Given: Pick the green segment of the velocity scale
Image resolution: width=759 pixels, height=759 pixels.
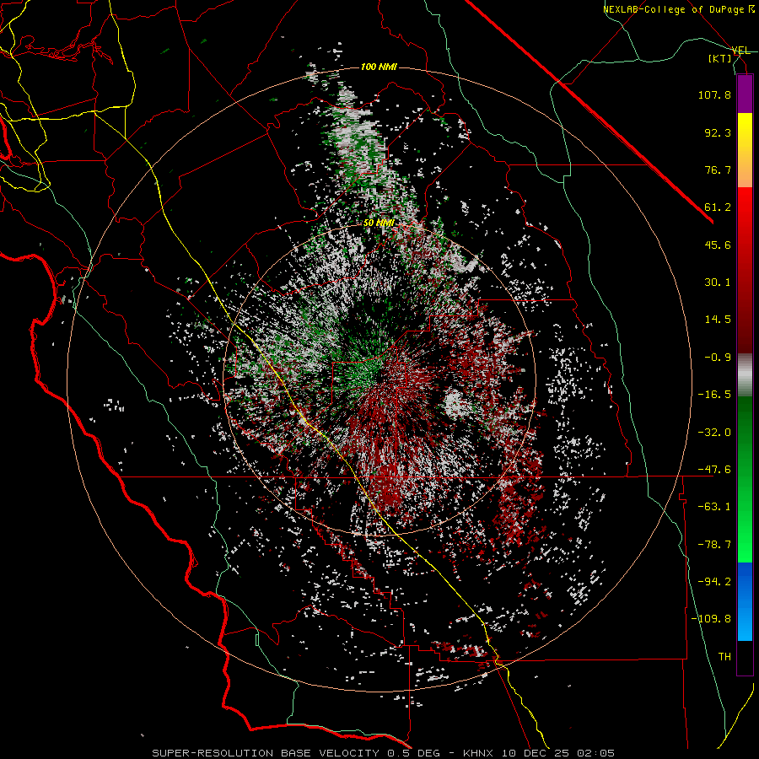Looking at the screenshot, I should click(745, 480).
